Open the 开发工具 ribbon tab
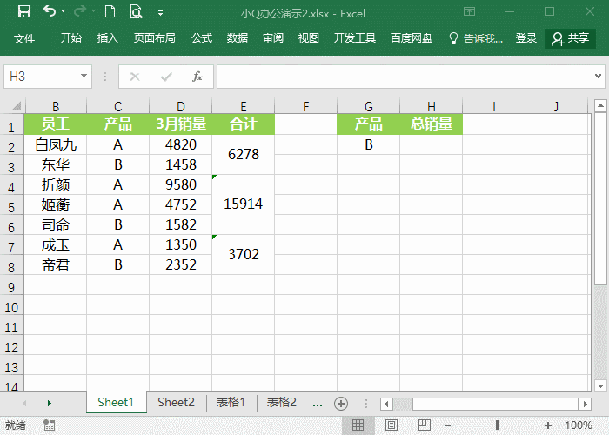The width and height of the screenshot is (609, 435). click(355, 37)
